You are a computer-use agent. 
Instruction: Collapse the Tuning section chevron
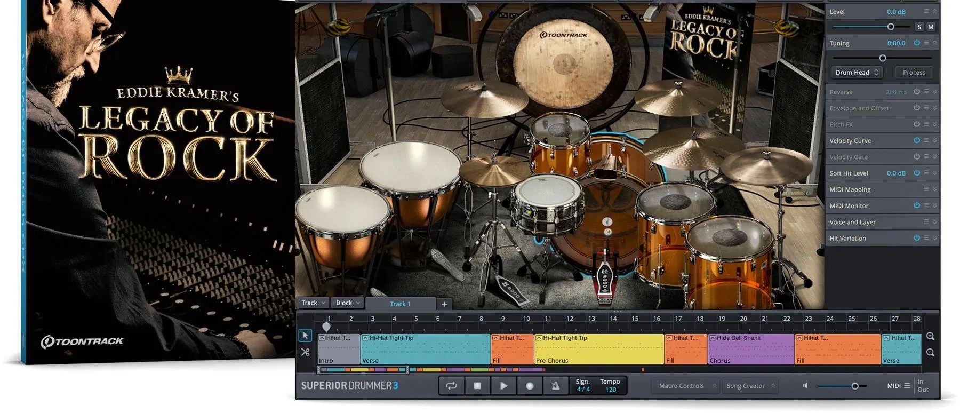pyautogui.click(x=934, y=43)
